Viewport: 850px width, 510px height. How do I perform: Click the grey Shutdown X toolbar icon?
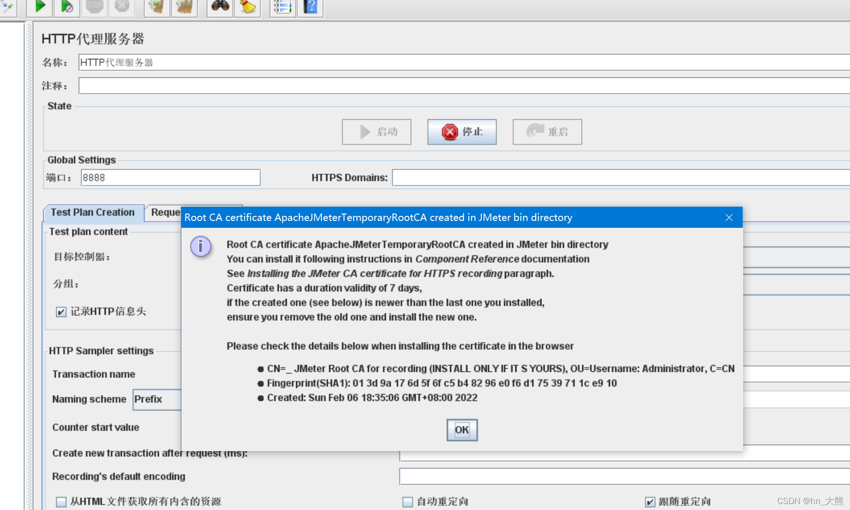pos(122,6)
